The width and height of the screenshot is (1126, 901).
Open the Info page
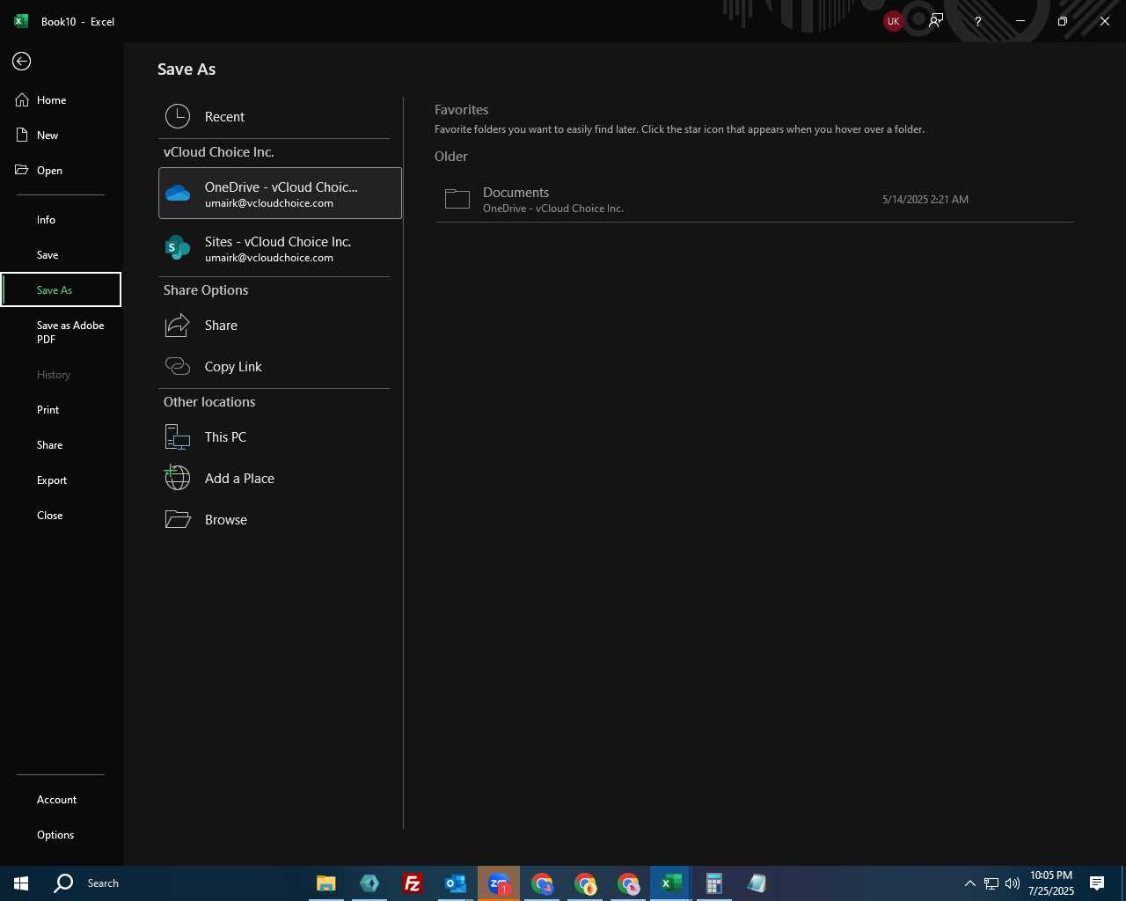point(61,220)
